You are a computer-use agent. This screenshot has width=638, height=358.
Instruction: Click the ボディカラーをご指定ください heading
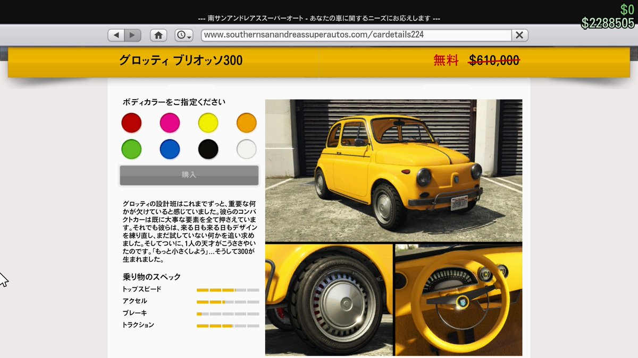[x=174, y=102]
